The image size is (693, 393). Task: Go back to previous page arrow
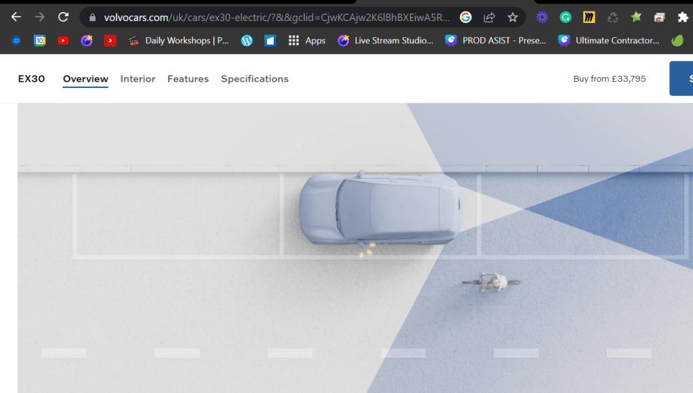(x=16, y=17)
